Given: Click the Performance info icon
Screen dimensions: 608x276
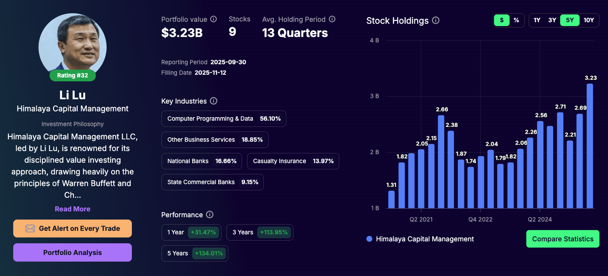Looking at the screenshot, I should [210, 214].
